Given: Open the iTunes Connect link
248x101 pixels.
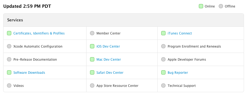Looking at the screenshot, I should 180,33.
